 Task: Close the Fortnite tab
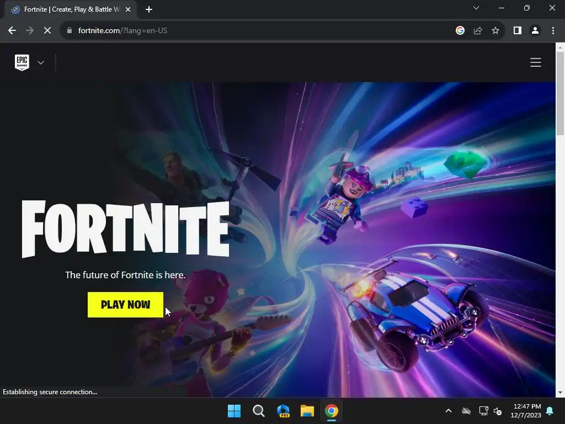pyautogui.click(x=128, y=9)
